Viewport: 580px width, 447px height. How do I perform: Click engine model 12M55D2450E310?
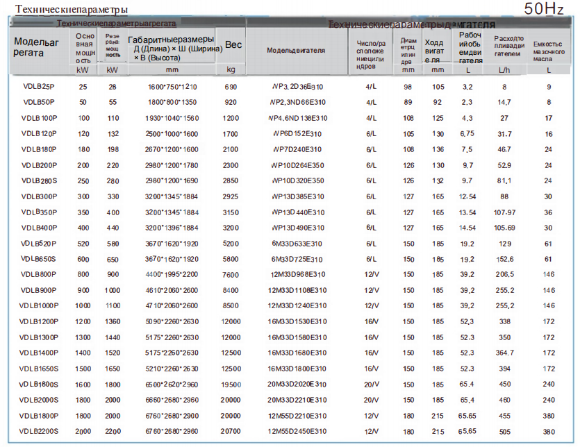(x=297, y=431)
